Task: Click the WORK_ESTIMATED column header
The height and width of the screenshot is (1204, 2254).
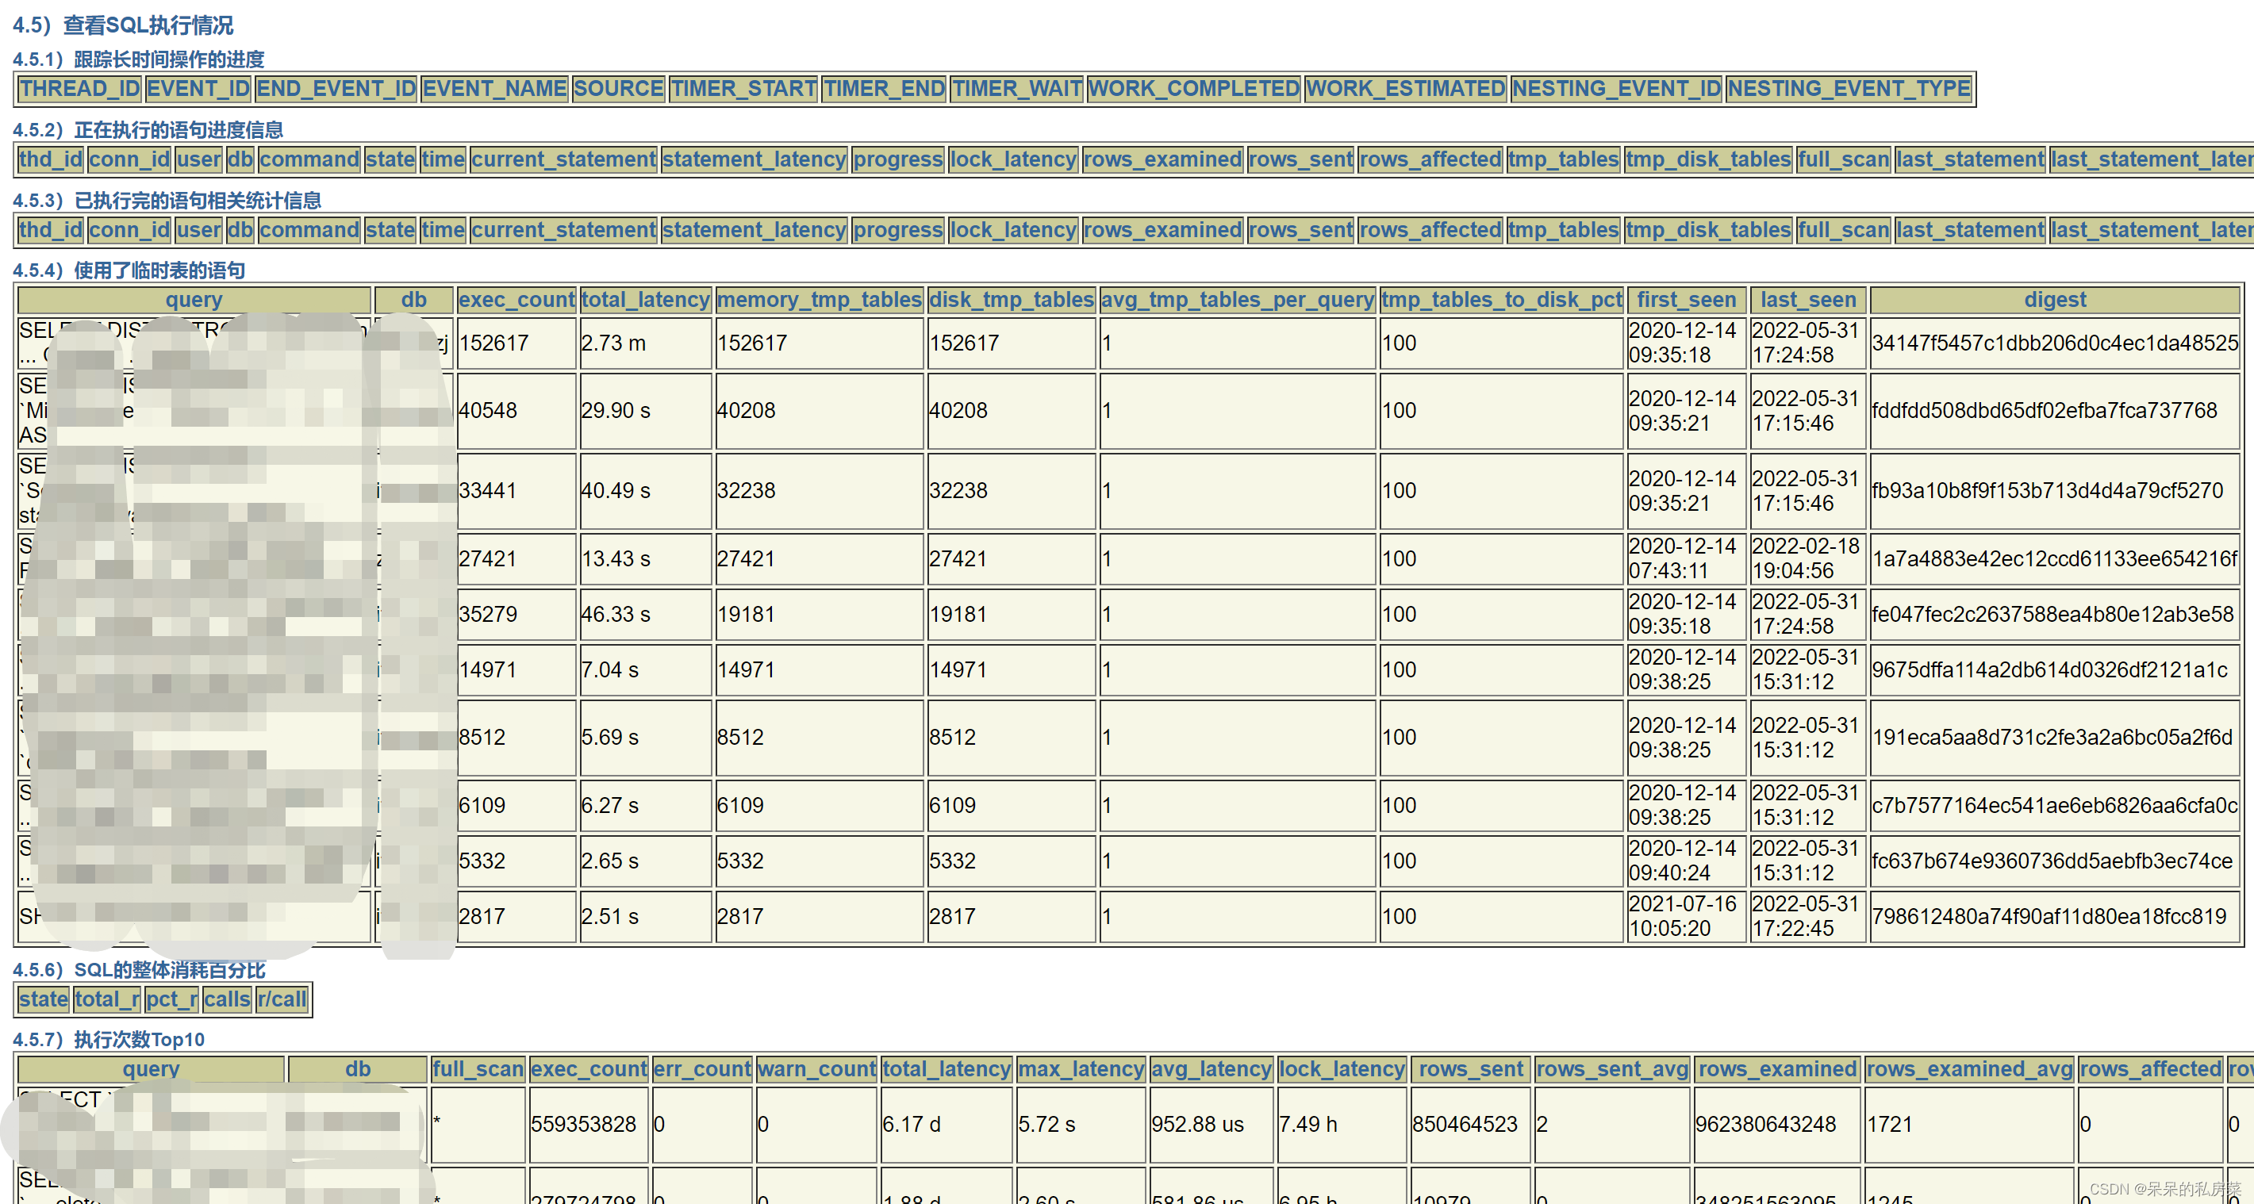Action: pos(1406,88)
